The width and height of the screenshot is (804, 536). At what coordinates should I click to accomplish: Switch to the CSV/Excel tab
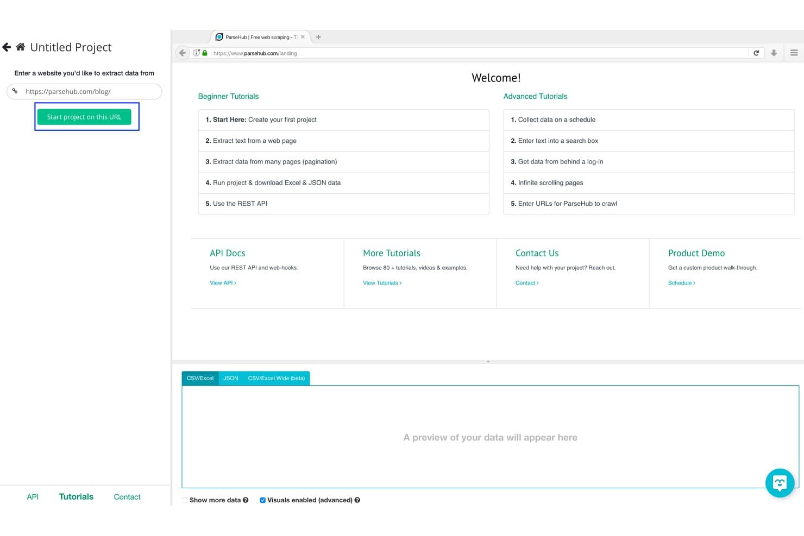pyautogui.click(x=200, y=378)
